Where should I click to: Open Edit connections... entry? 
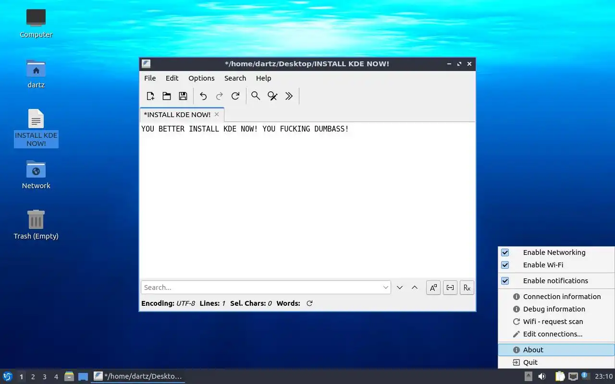(x=556, y=334)
